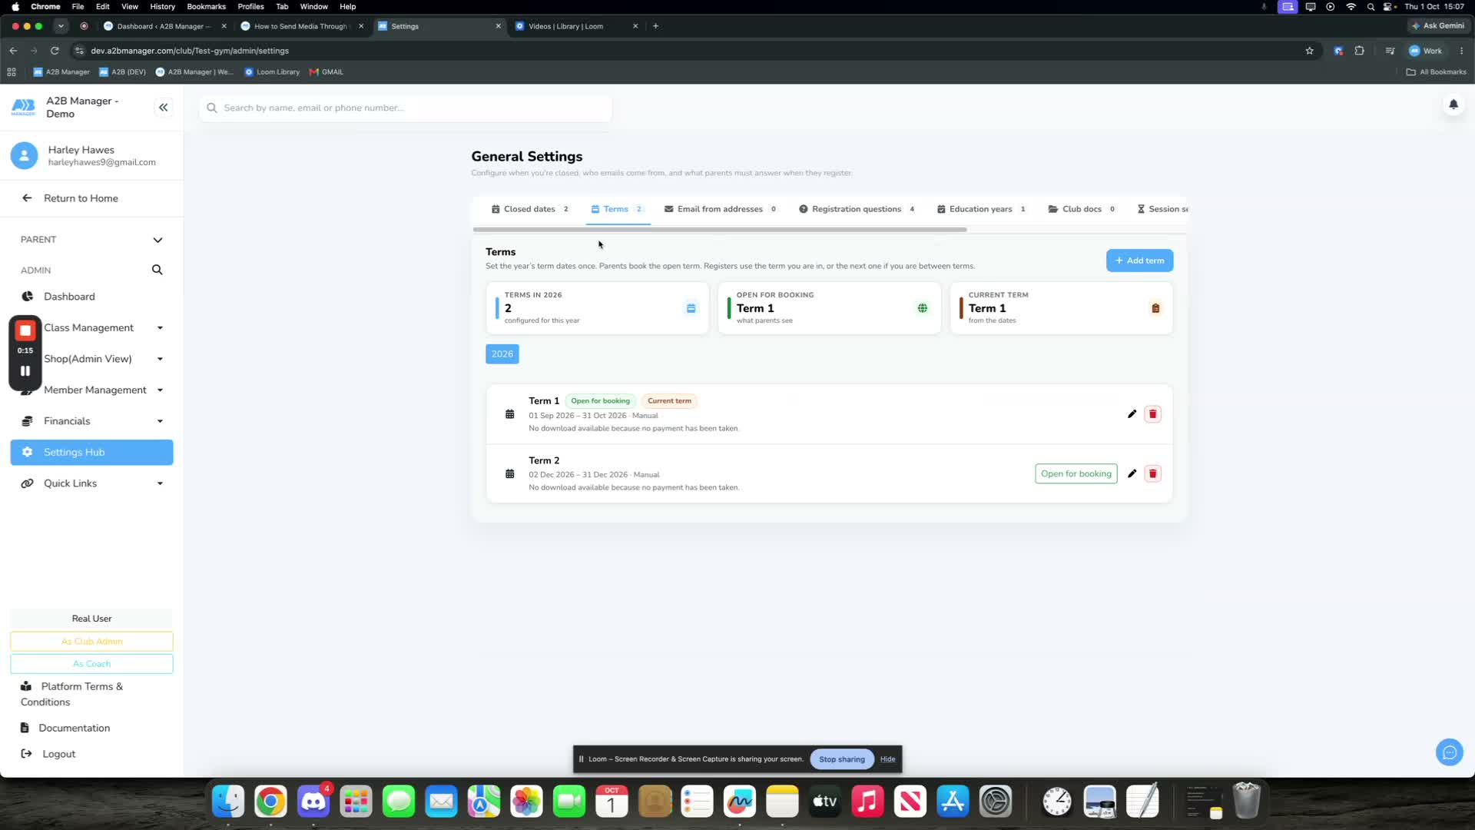Select the 2026 year filter

(x=502, y=354)
